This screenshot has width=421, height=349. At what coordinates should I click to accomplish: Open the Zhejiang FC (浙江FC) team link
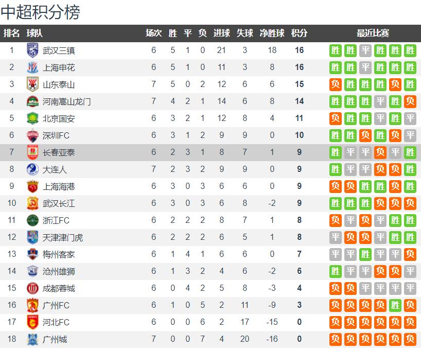pyautogui.click(x=56, y=220)
